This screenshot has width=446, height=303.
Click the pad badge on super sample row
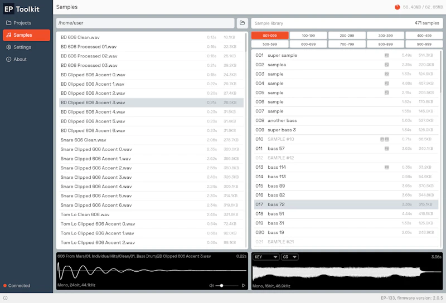point(386,56)
